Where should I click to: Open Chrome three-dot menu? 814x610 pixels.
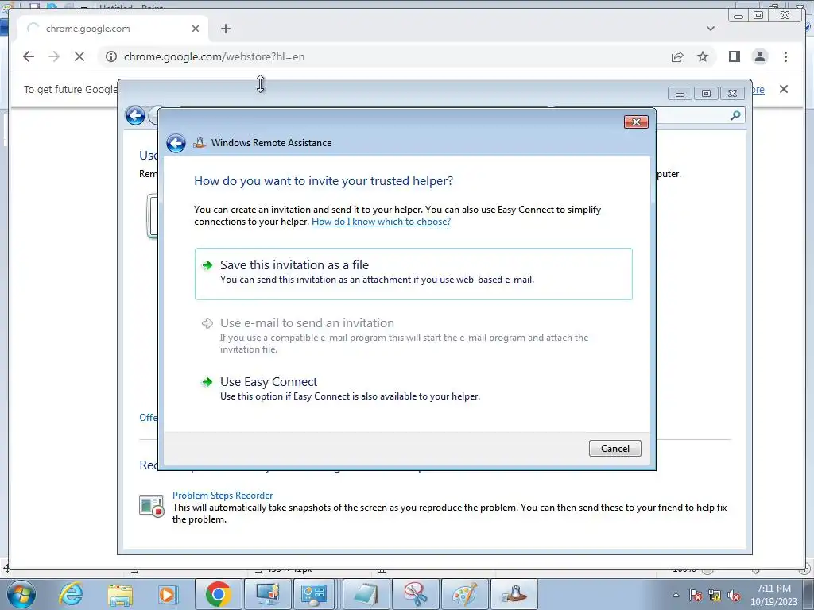785,56
